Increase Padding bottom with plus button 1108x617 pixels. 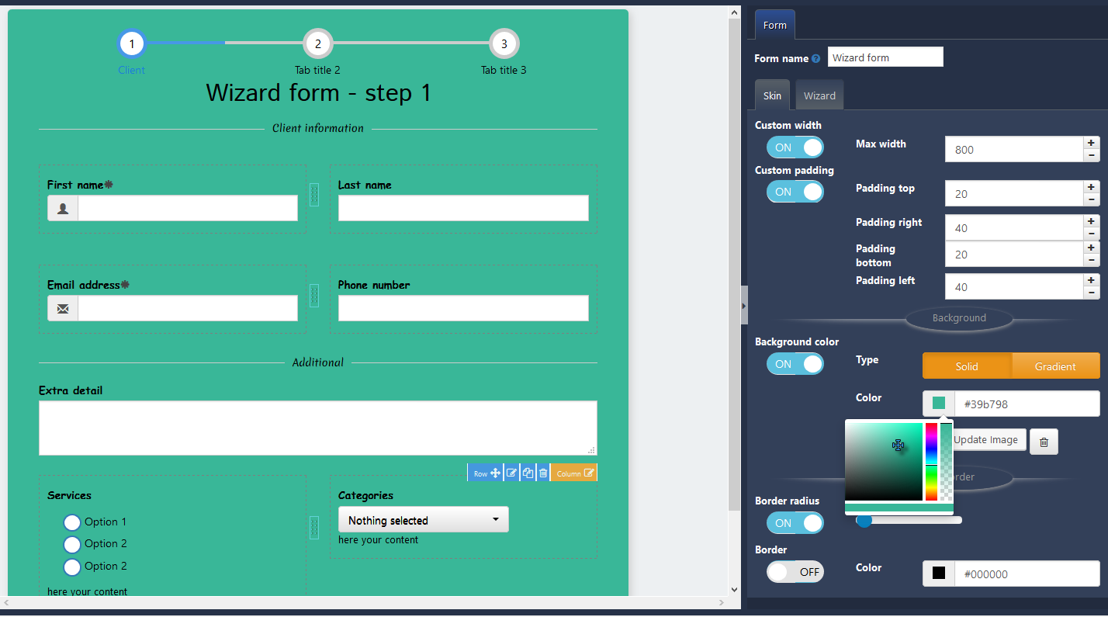click(1092, 248)
